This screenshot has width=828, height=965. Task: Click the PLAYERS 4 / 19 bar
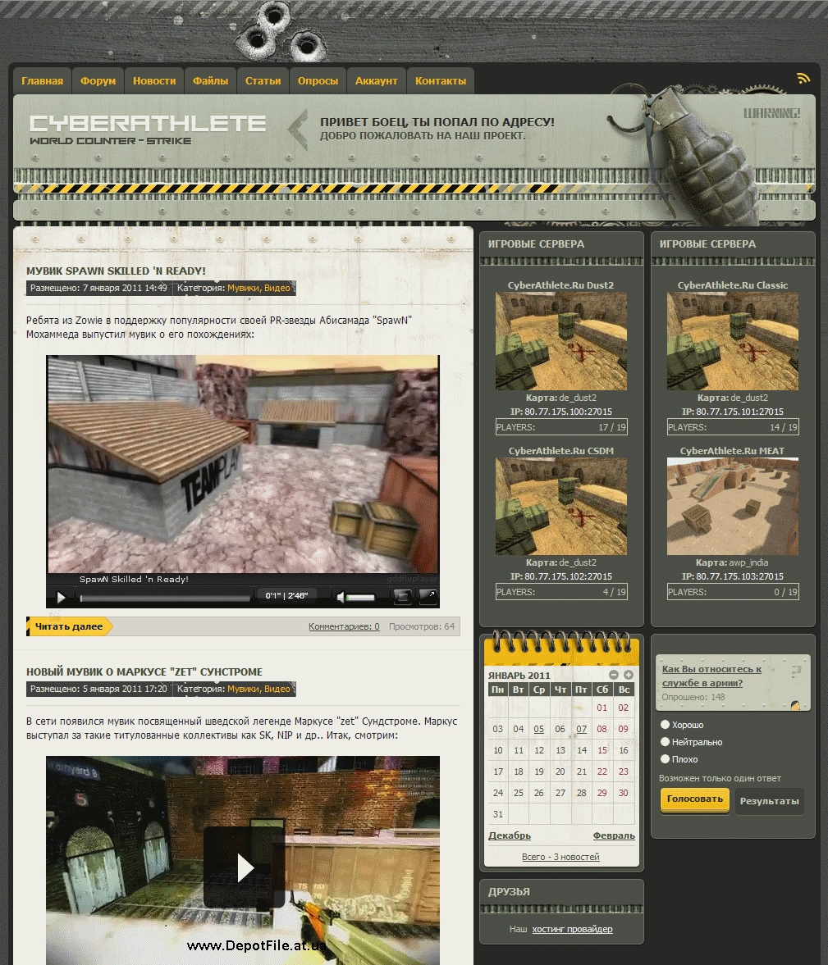pos(561,592)
